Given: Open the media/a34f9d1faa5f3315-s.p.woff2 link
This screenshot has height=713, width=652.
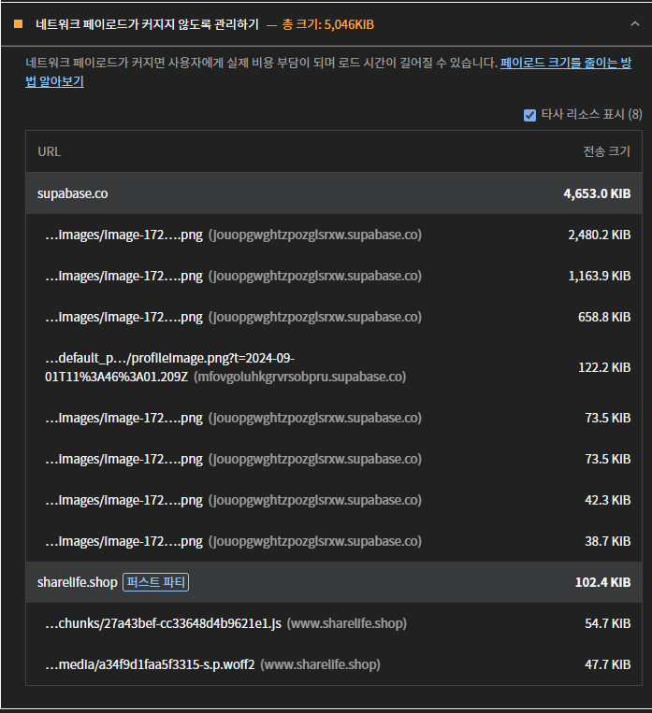Looking at the screenshot, I should 150,664.
